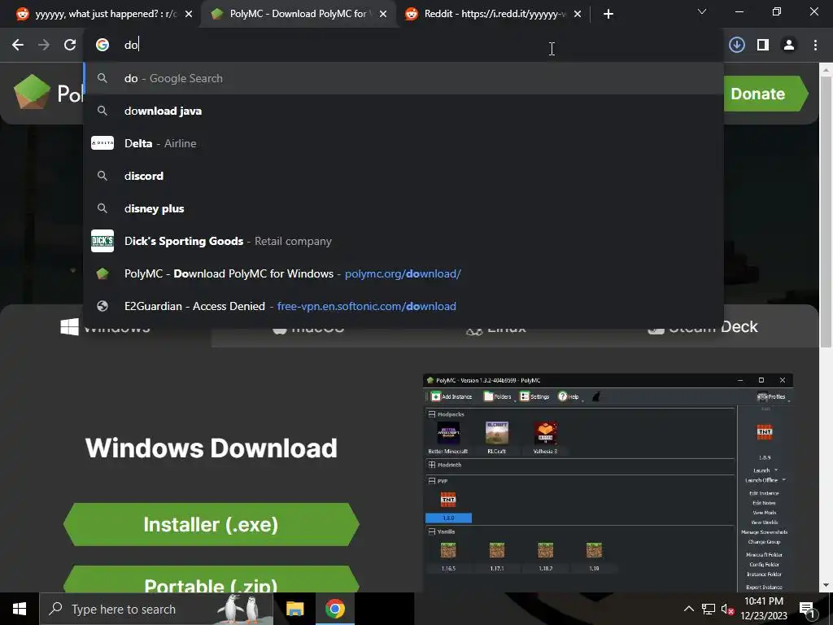Select the polymc.org/download suggestion
The image size is (833, 625).
pyautogui.click(x=403, y=273)
